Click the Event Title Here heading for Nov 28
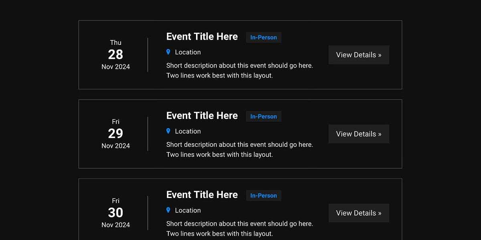The height and width of the screenshot is (240, 481). tap(202, 37)
